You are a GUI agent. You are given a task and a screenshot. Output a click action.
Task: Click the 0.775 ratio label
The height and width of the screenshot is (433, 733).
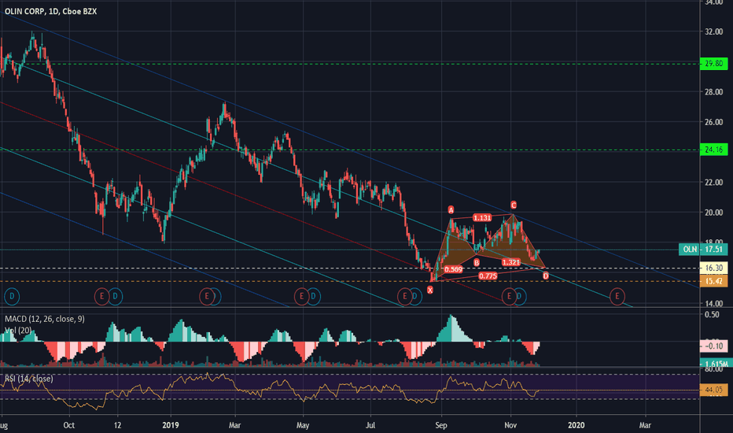pos(488,276)
